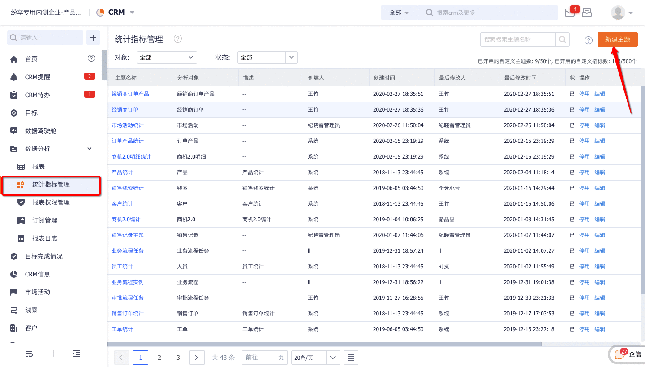Click the 首页 home icon in sidebar
Viewport: 645px width, 367px height.
pos(14,59)
